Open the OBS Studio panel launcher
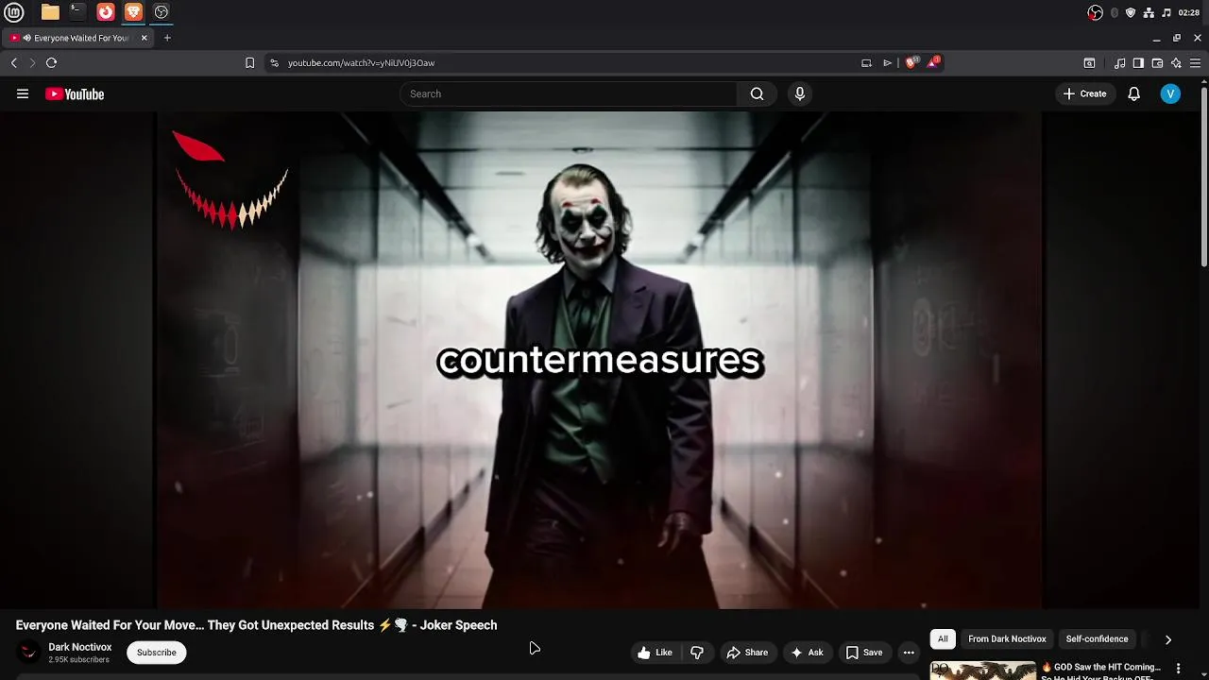 [x=162, y=12]
